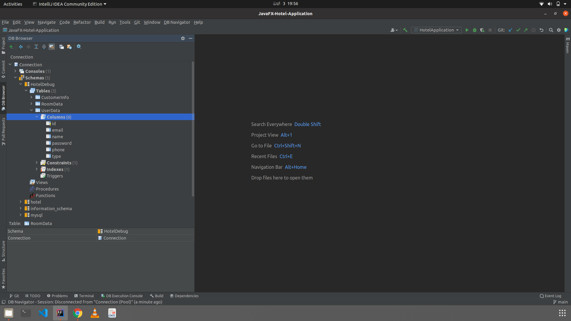Click Git update project blue arrow
This screenshot has height=321, width=571.
[x=510, y=30]
